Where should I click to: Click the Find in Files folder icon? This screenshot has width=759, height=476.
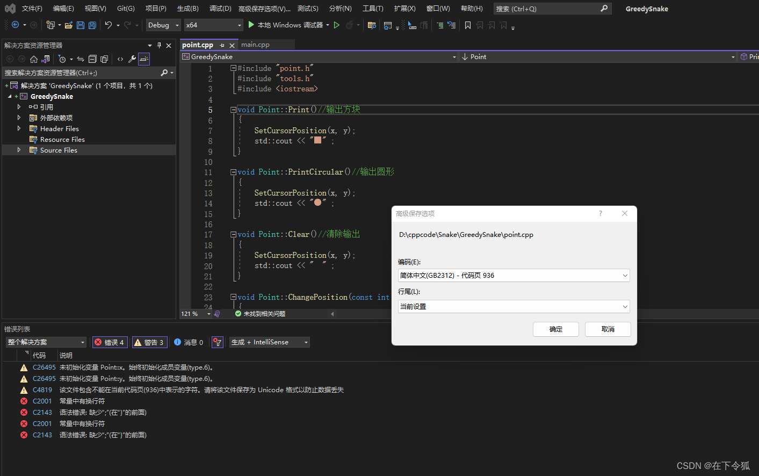click(372, 25)
